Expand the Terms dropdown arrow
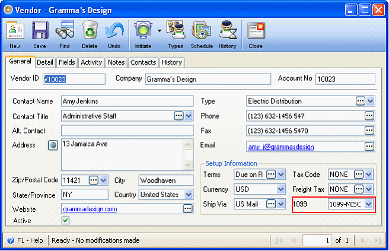The image size is (389, 251). (x=280, y=174)
